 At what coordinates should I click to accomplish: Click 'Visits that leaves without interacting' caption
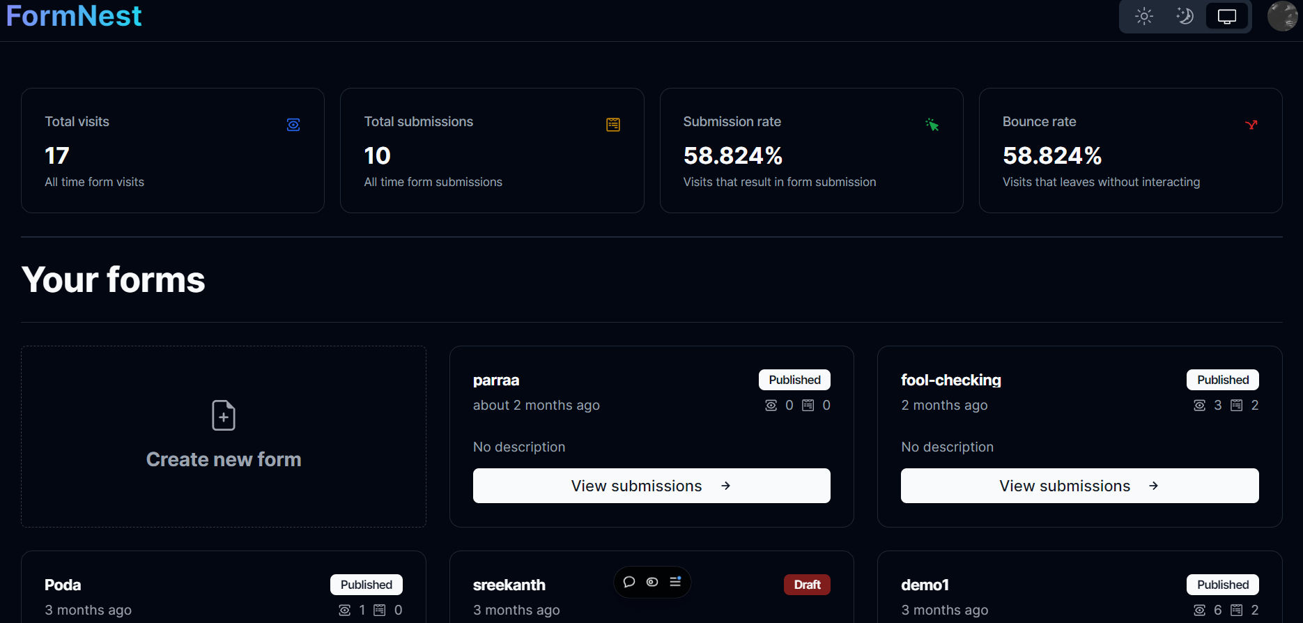click(x=1101, y=182)
